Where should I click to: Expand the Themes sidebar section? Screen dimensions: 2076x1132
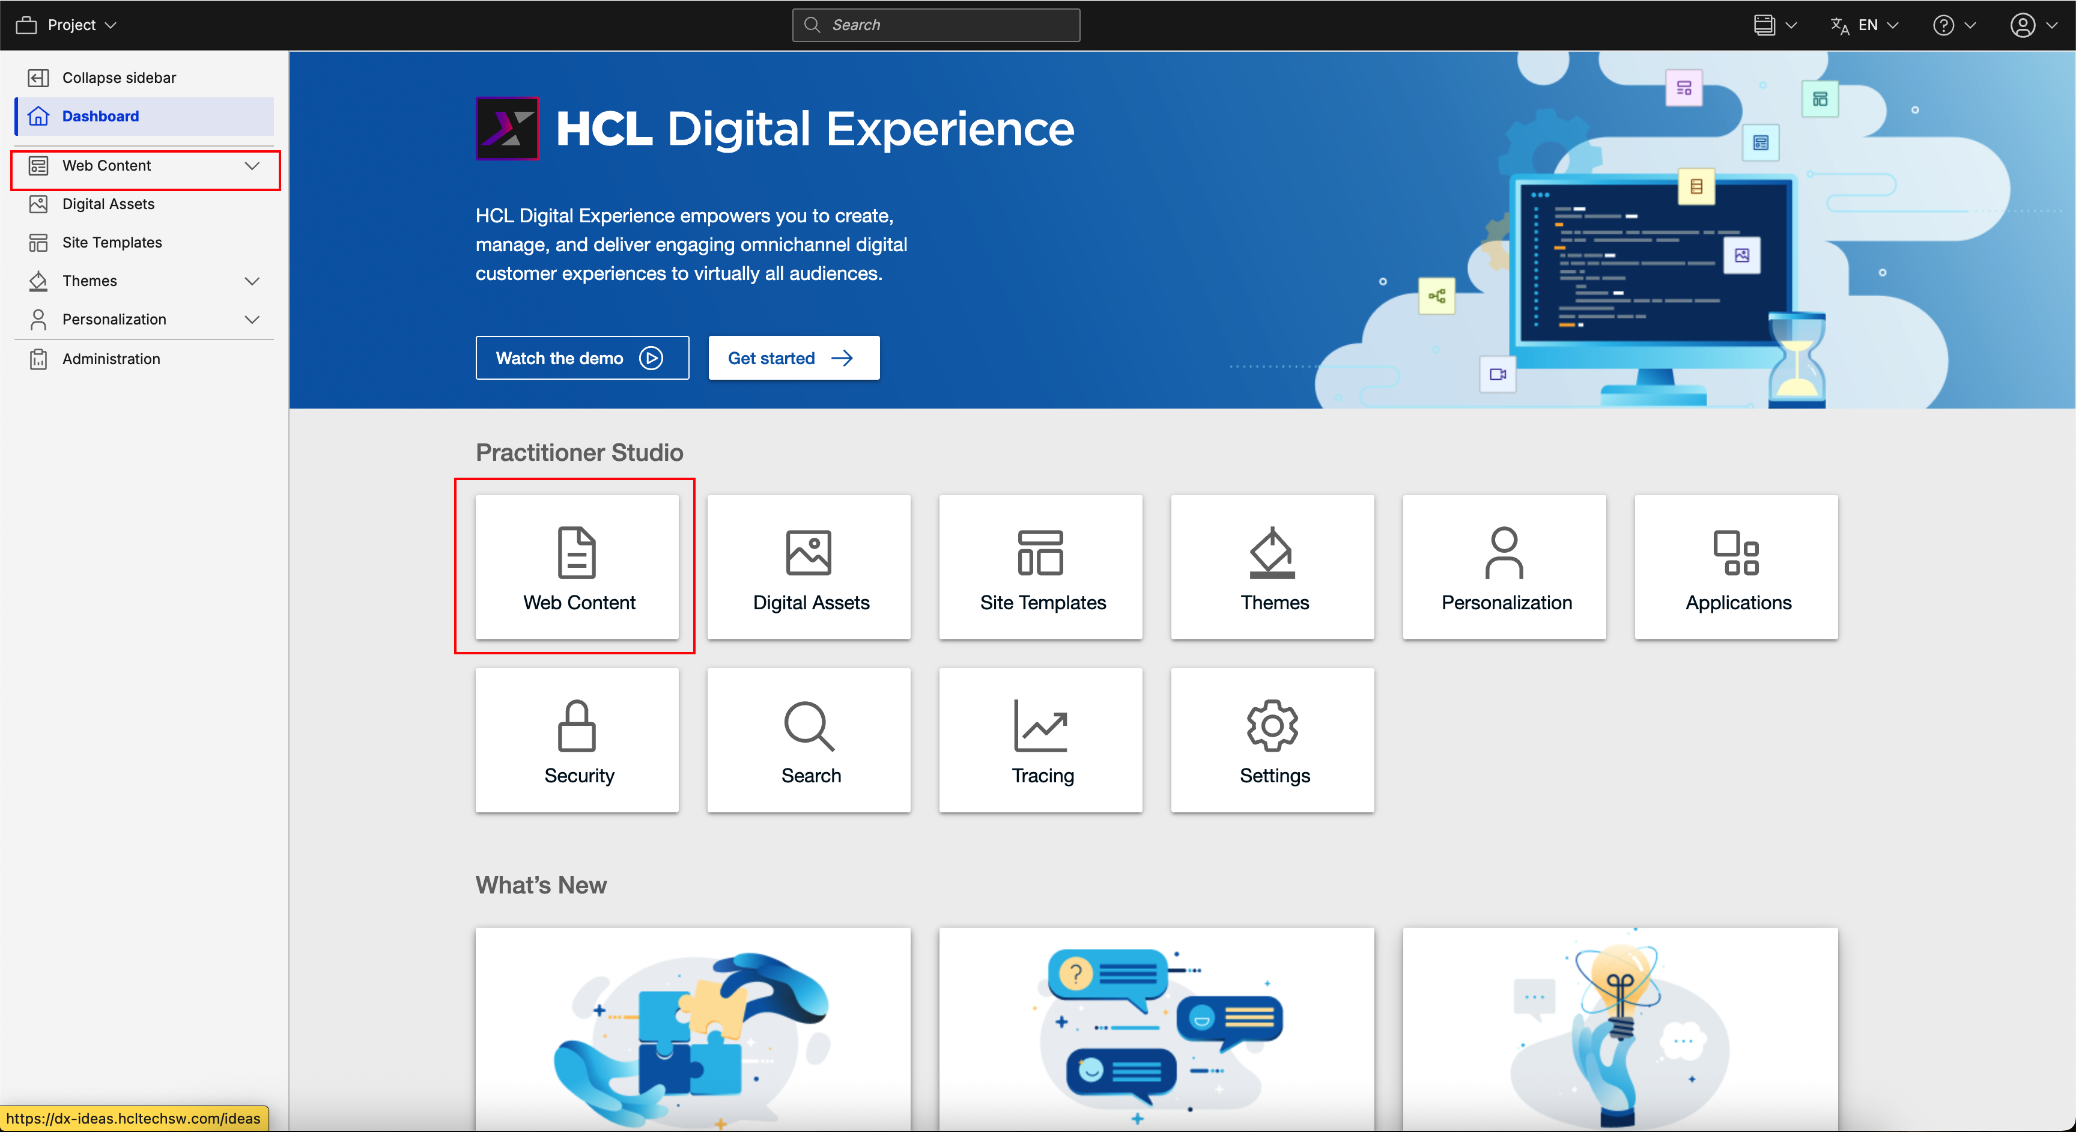(252, 281)
